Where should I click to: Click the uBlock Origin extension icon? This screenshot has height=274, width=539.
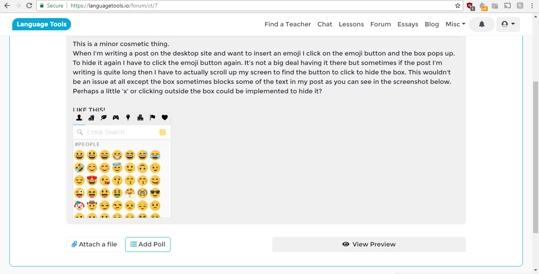(x=470, y=6)
